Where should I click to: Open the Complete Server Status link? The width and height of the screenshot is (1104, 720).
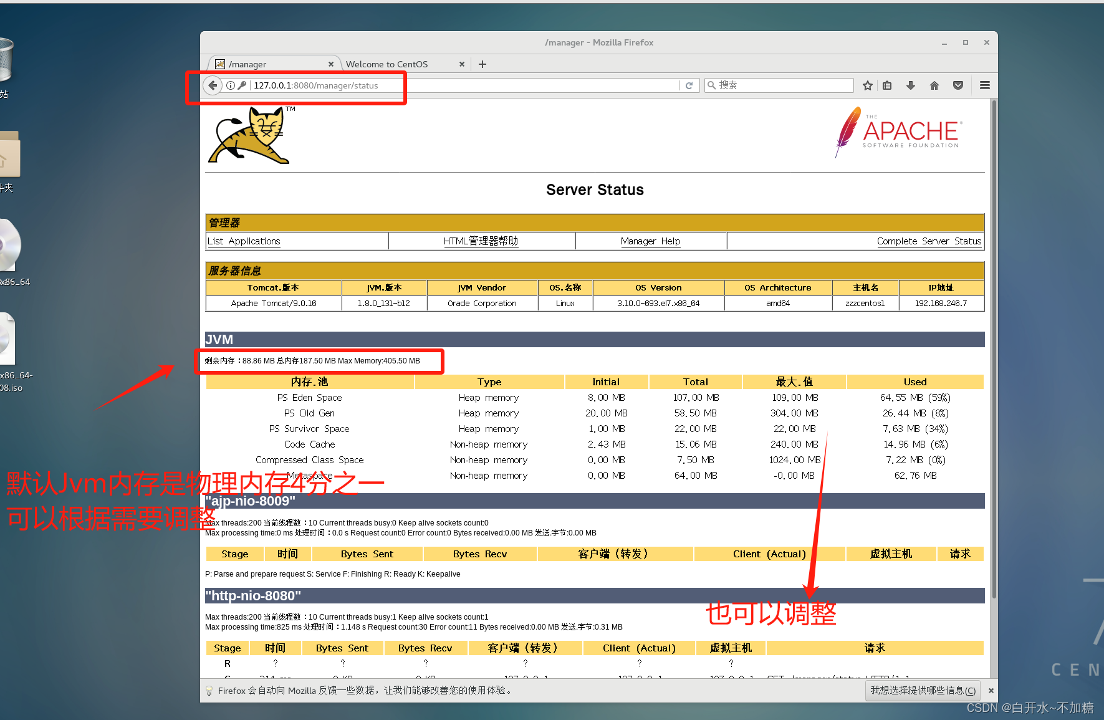tap(929, 241)
